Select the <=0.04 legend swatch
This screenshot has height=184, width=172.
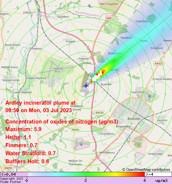[14, 174]
